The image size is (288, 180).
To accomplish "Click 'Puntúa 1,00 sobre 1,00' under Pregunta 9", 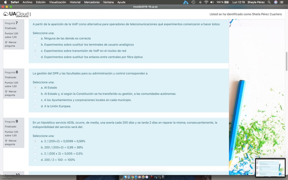I will 12,133.
